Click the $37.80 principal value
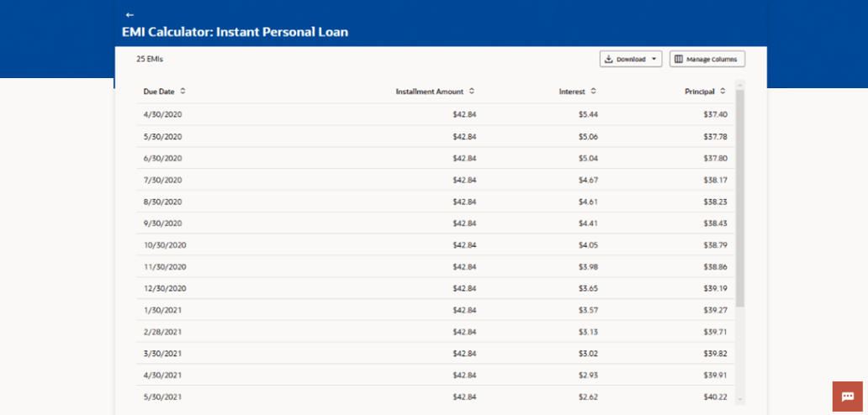The height and width of the screenshot is (415, 868). coord(716,158)
